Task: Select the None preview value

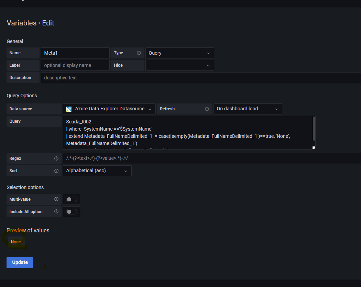Action: [x=16, y=242]
